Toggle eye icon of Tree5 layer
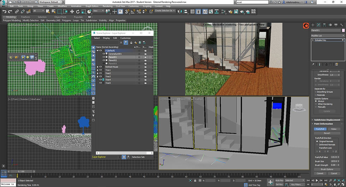This screenshot has height=187, width=346. (101, 83)
